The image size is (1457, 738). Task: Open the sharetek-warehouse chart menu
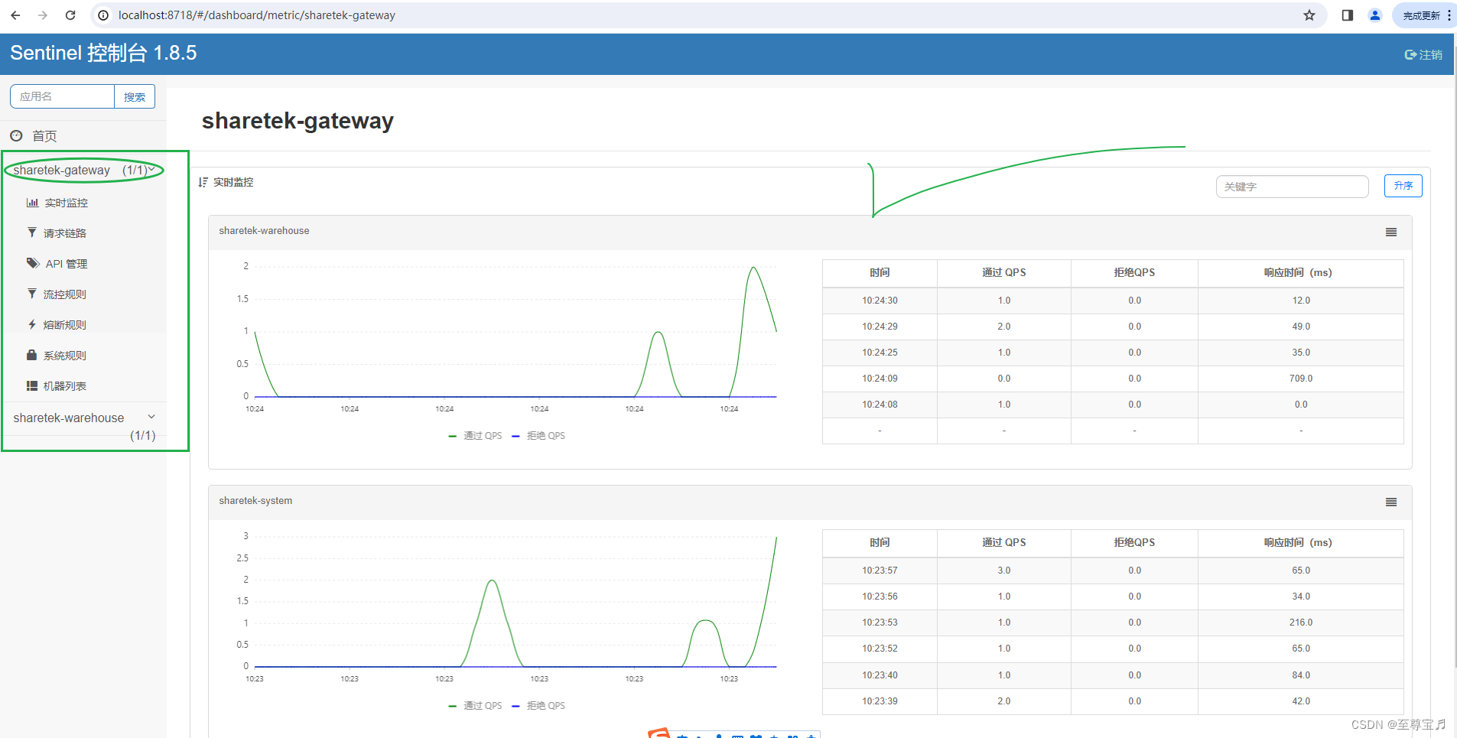[1390, 232]
